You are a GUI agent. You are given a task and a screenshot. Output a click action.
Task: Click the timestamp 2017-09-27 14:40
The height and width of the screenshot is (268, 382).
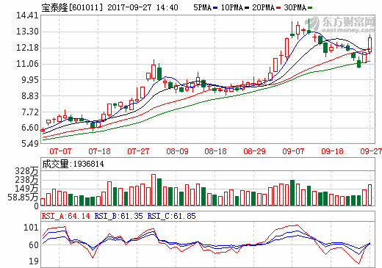143,7
